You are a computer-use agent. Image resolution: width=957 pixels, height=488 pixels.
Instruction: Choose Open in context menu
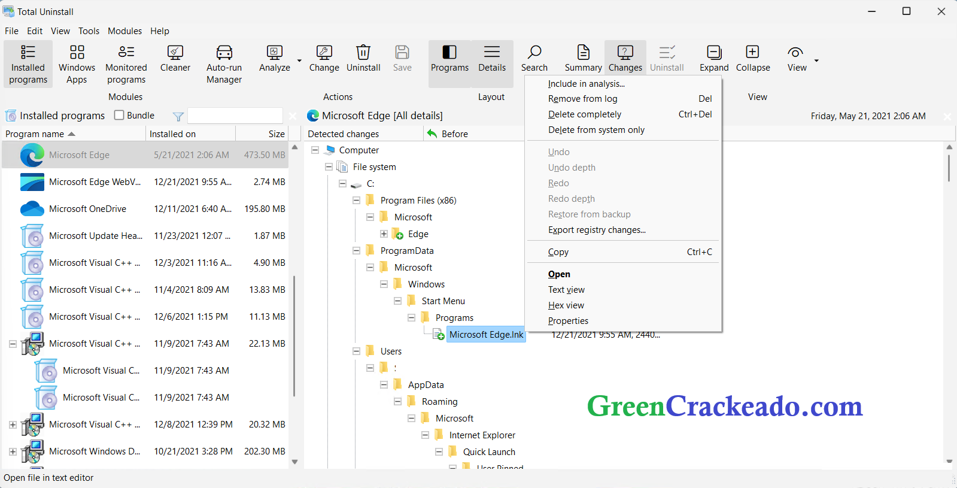coord(623,274)
